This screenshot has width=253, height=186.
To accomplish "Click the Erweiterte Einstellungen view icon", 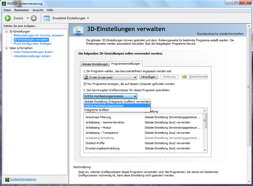I will pyautogui.click(x=47, y=18).
